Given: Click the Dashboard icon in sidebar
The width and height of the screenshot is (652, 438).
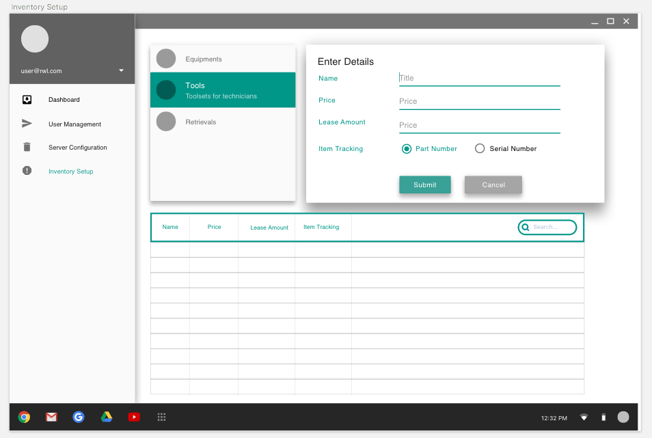Looking at the screenshot, I should tap(27, 100).
